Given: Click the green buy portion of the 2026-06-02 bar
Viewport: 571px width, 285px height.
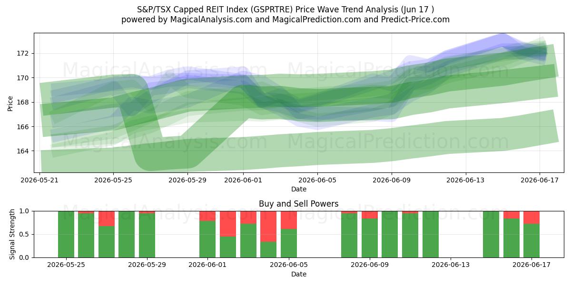Looking at the screenshot, I should (228, 247).
